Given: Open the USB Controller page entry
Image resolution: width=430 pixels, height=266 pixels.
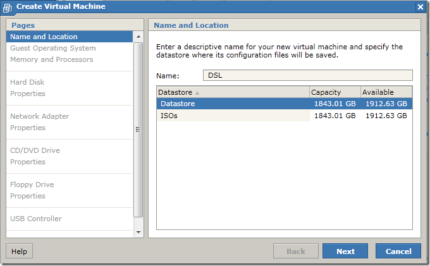Looking at the screenshot, I should pyautogui.click(x=36, y=219).
